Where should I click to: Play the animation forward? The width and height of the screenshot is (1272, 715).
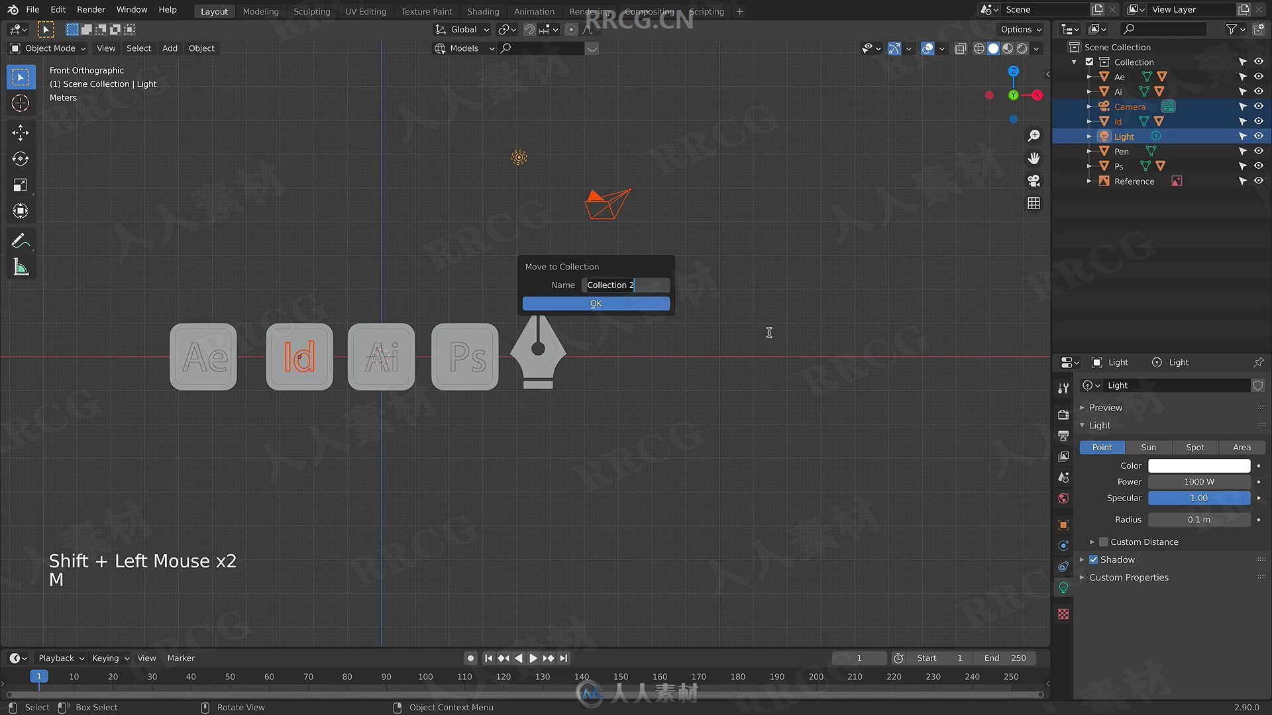tap(533, 658)
